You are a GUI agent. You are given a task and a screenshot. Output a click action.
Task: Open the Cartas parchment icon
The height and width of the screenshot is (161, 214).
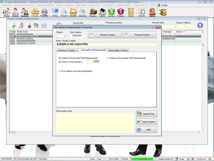point(131,12)
